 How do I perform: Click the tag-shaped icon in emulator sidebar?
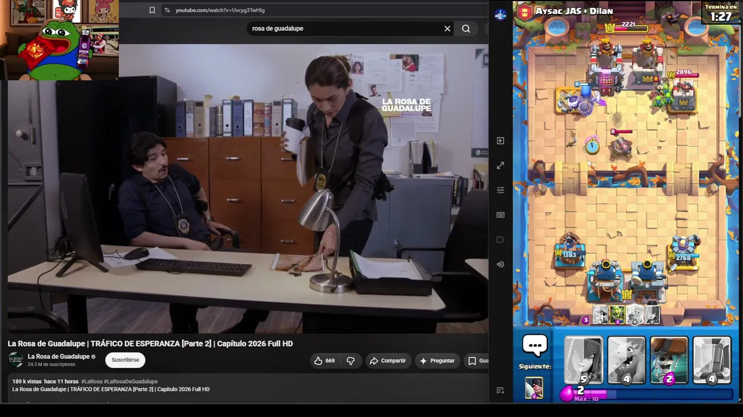pyautogui.click(x=500, y=240)
